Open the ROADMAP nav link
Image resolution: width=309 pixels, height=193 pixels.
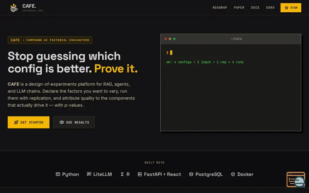pos(220,8)
